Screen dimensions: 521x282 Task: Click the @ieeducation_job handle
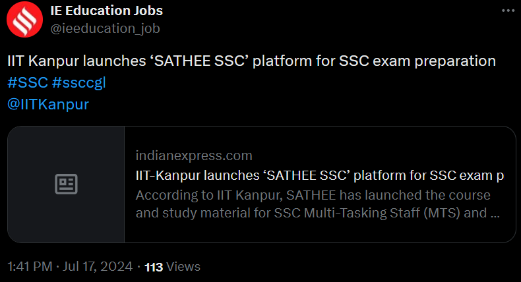click(105, 28)
